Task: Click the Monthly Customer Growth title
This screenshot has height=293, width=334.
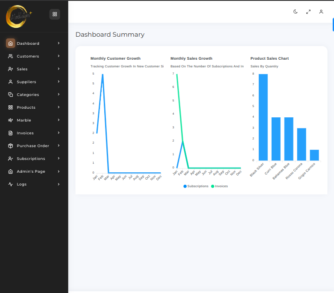Action: (x=115, y=58)
